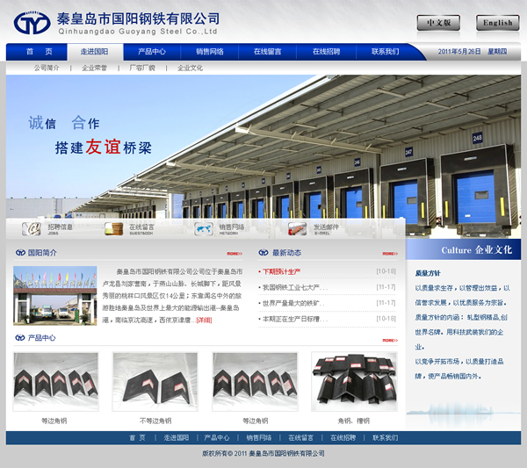
Task: Open the 下期预计生产 news headline
Action: point(281,271)
